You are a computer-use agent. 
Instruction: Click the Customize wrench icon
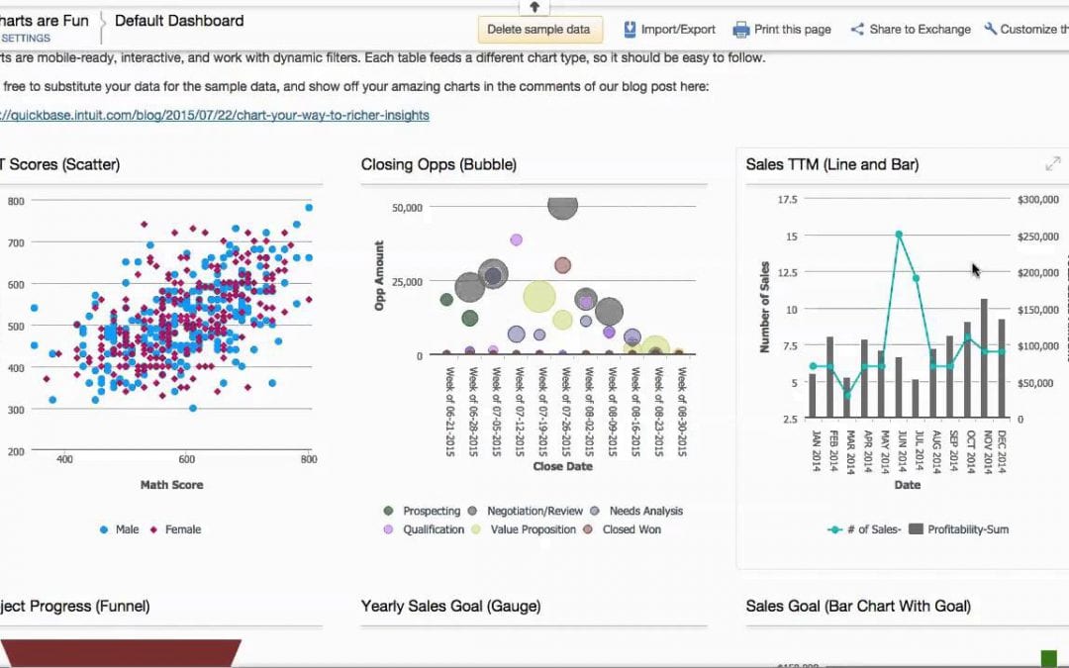coord(990,29)
